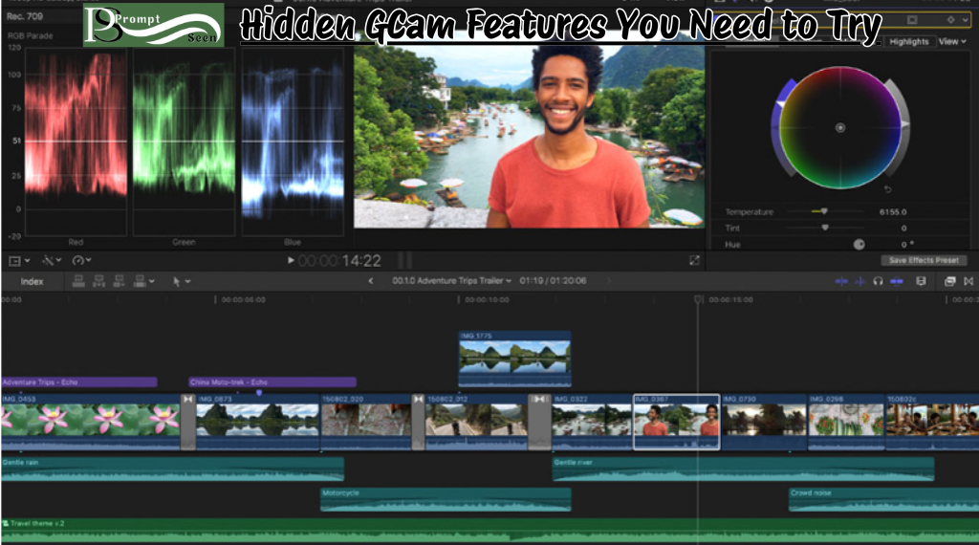Select the Adventure Trips - Echo title clip
This screenshot has height=545, width=979.
coord(78,382)
